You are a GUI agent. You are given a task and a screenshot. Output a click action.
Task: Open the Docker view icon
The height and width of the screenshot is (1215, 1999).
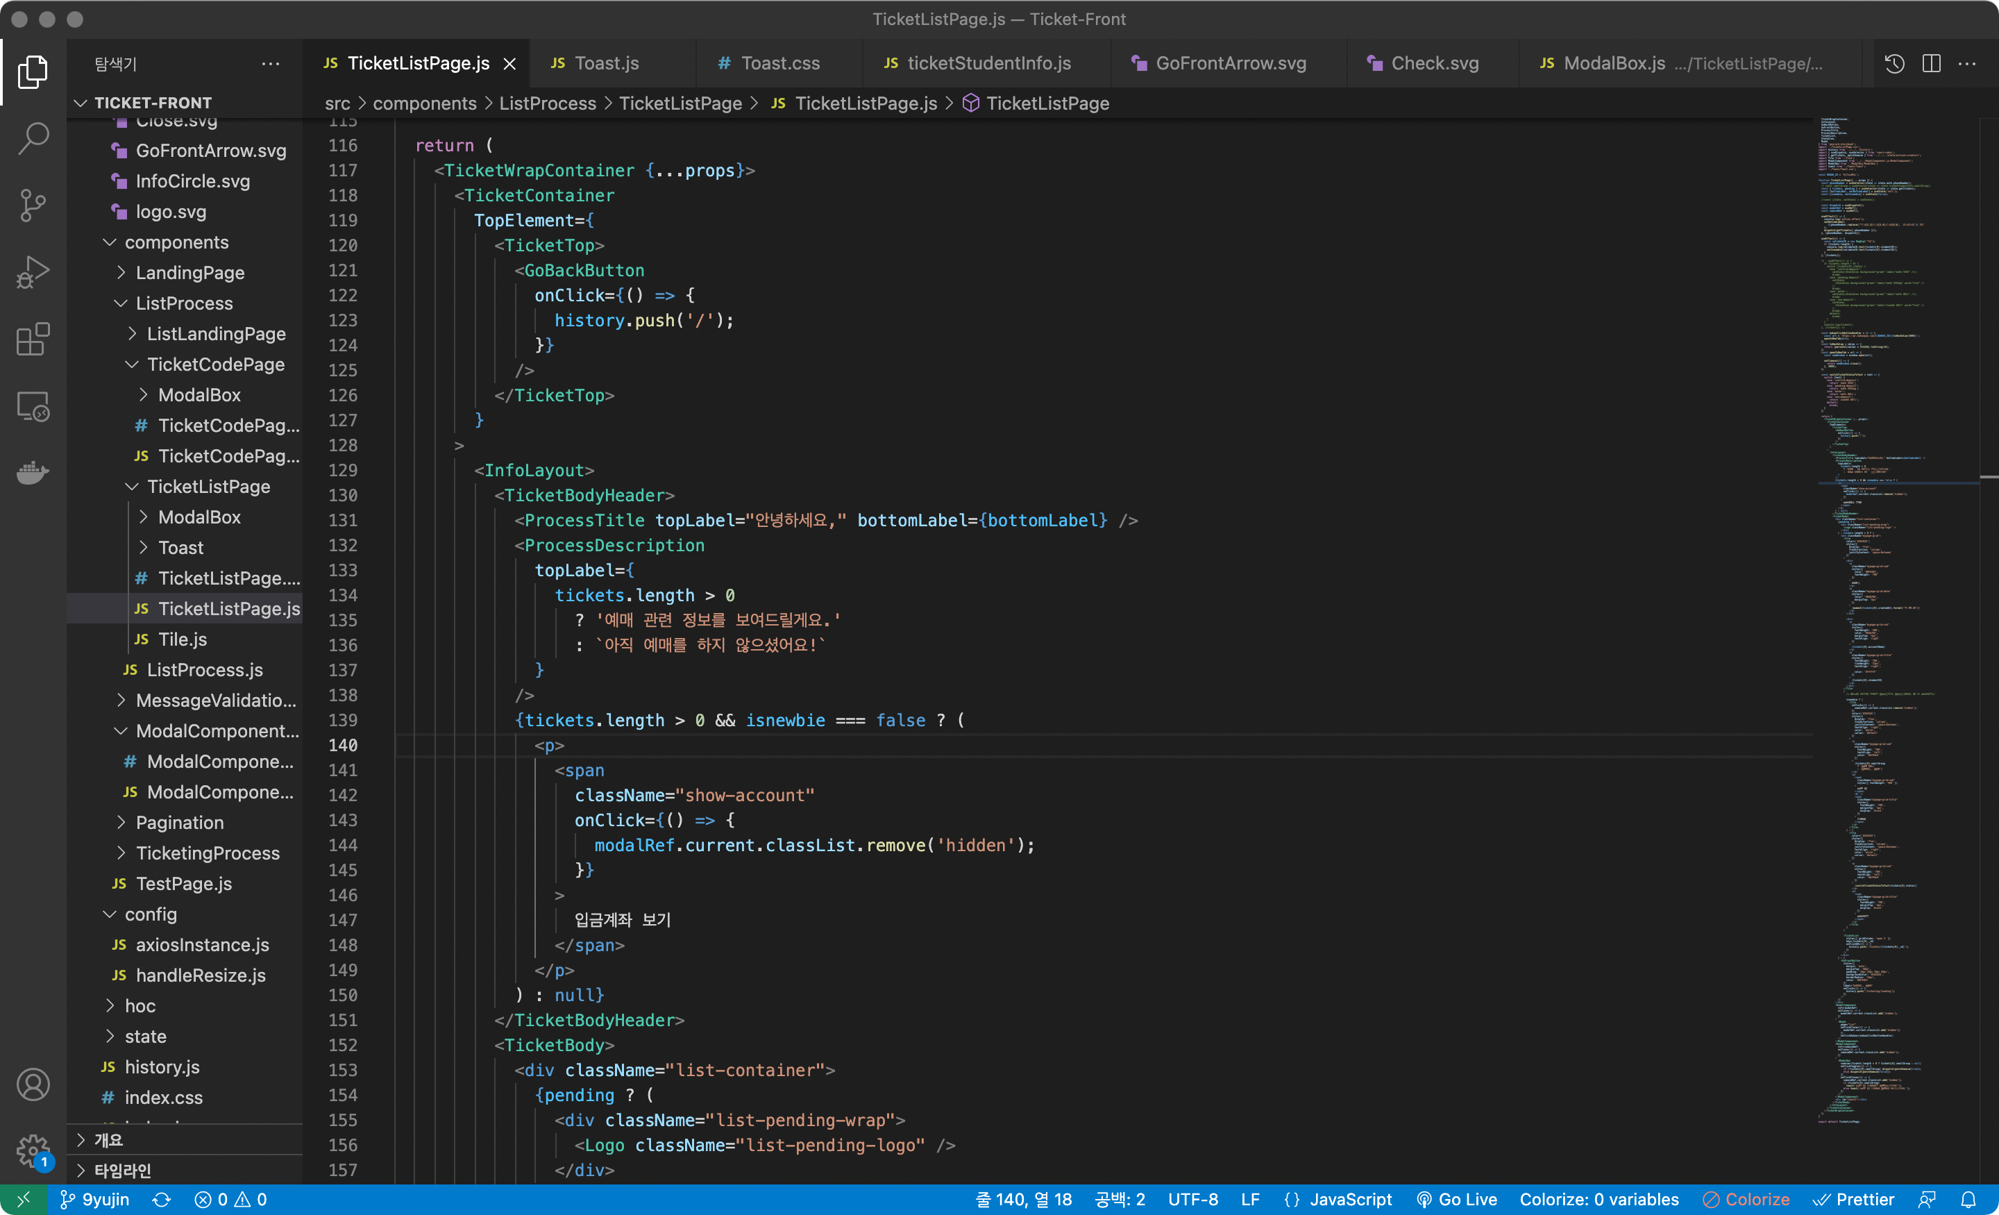pyautogui.click(x=33, y=471)
